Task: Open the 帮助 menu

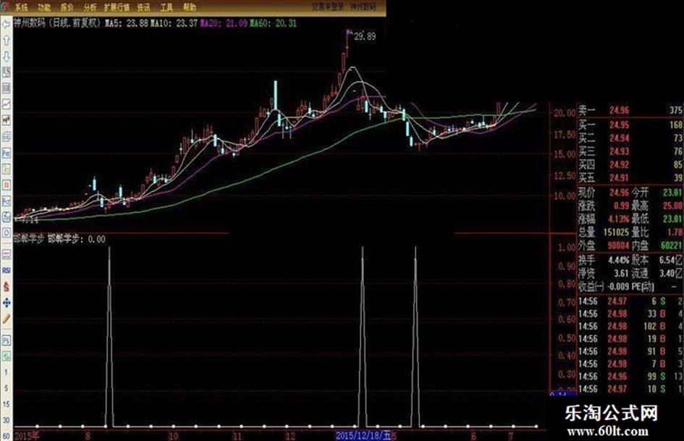Action: click(190, 7)
